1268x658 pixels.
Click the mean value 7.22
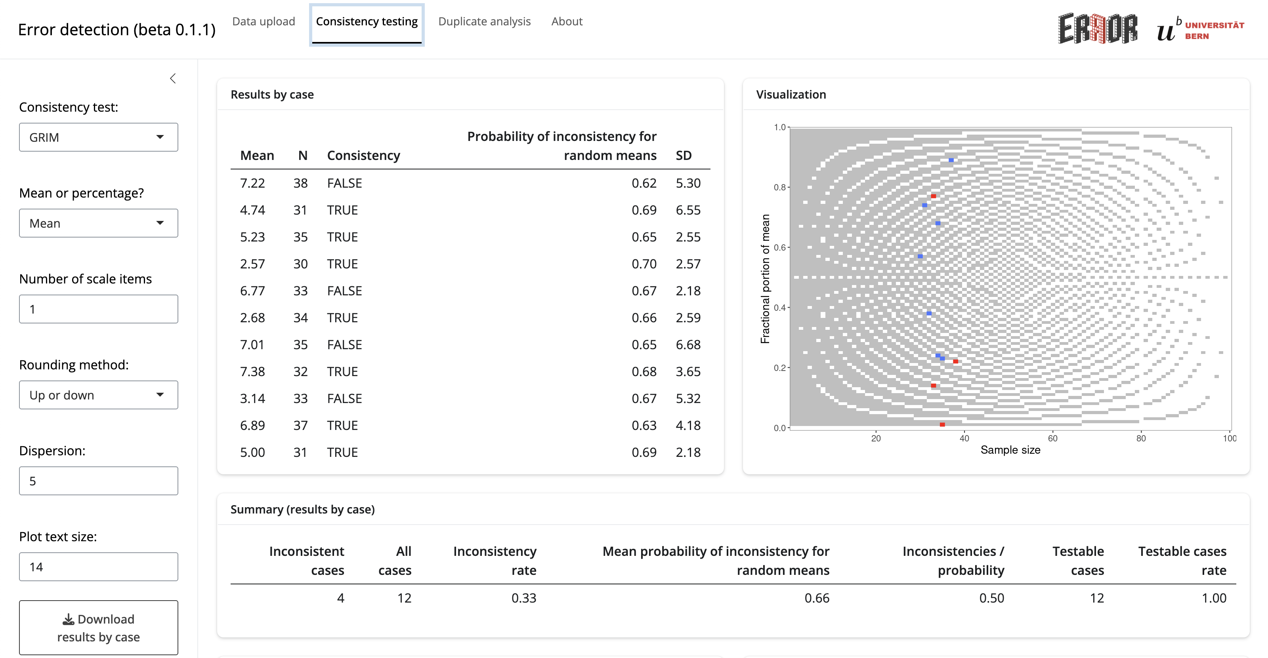click(252, 183)
